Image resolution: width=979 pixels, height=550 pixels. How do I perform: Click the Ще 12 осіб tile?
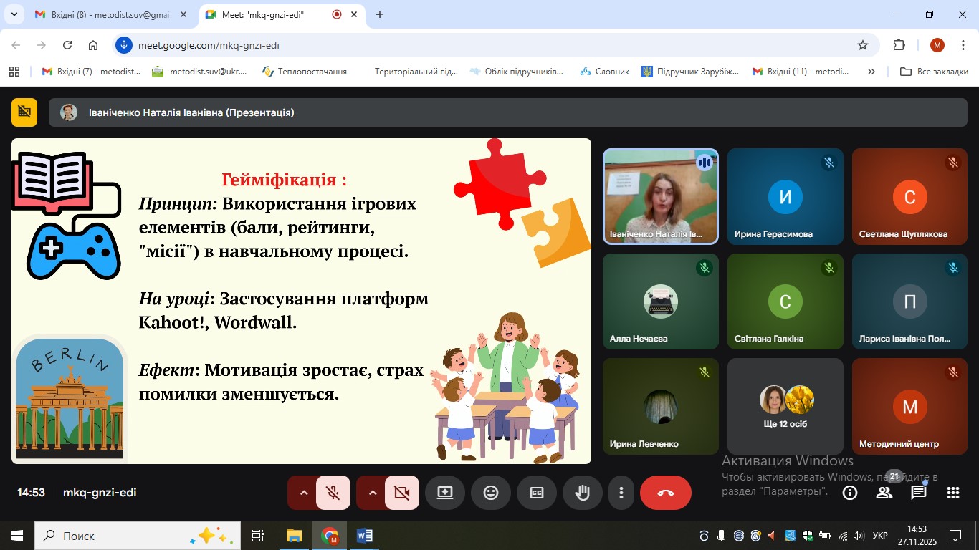(x=785, y=406)
